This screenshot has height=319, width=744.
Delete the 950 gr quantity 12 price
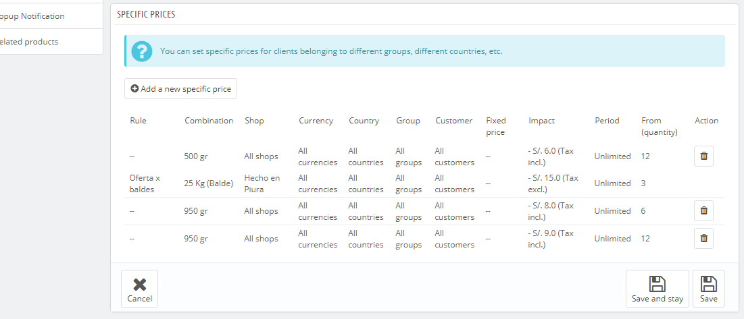click(x=703, y=239)
